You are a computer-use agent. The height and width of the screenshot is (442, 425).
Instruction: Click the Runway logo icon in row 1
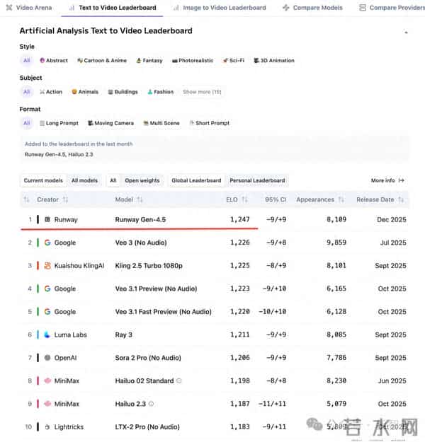[x=47, y=220]
